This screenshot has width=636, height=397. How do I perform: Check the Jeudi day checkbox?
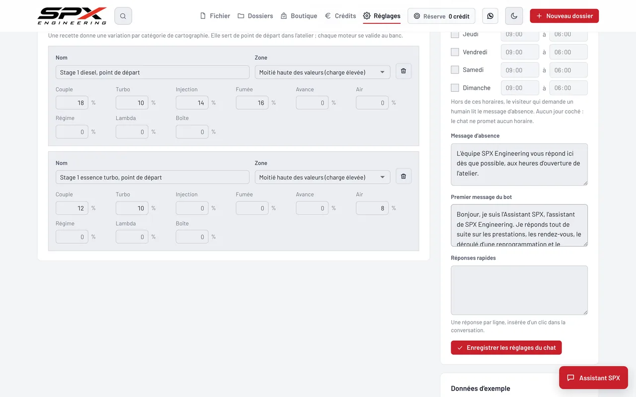click(x=455, y=34)
